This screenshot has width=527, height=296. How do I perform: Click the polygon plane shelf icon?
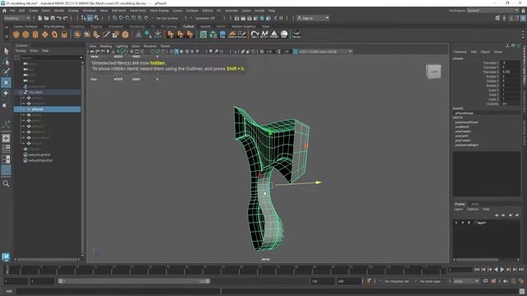(x=44, y=35)
